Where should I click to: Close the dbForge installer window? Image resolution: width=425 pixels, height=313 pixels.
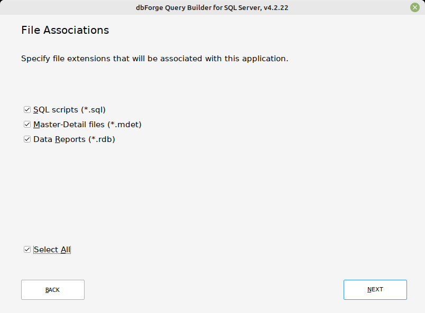(415, 7)
